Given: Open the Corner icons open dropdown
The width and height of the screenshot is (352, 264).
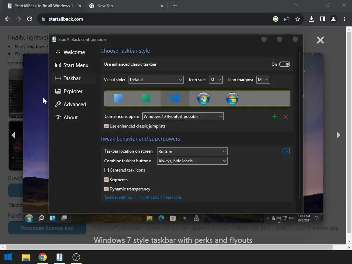Looking at the screenshot, I should coord(183,117).
